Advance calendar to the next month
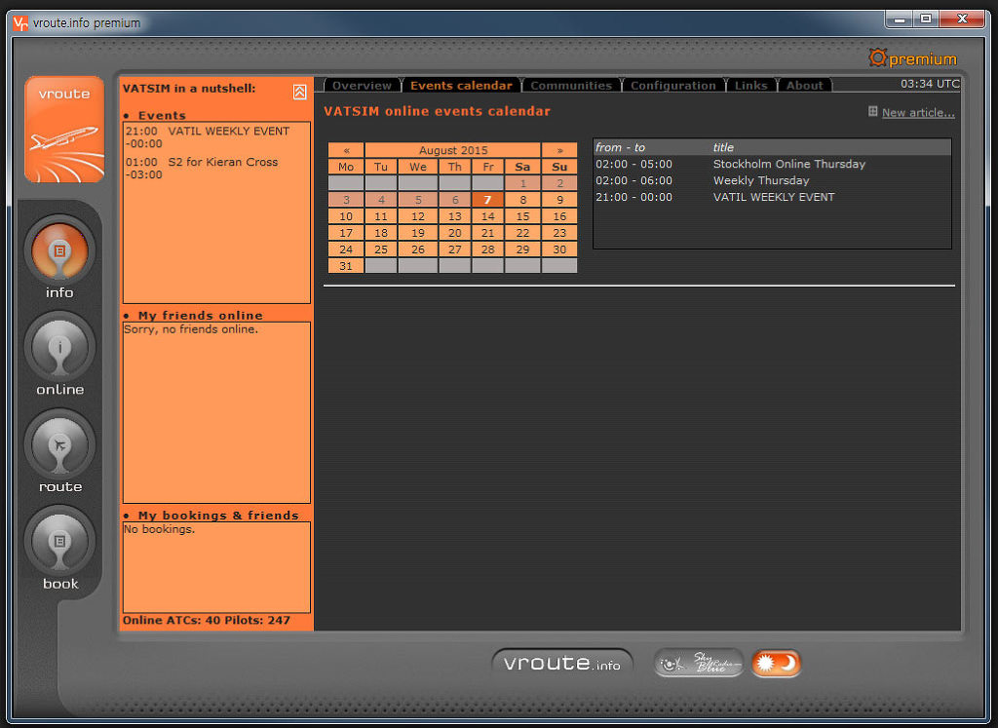Image resolution: width=998 pixels, height=728 pixels. (559, 151)
